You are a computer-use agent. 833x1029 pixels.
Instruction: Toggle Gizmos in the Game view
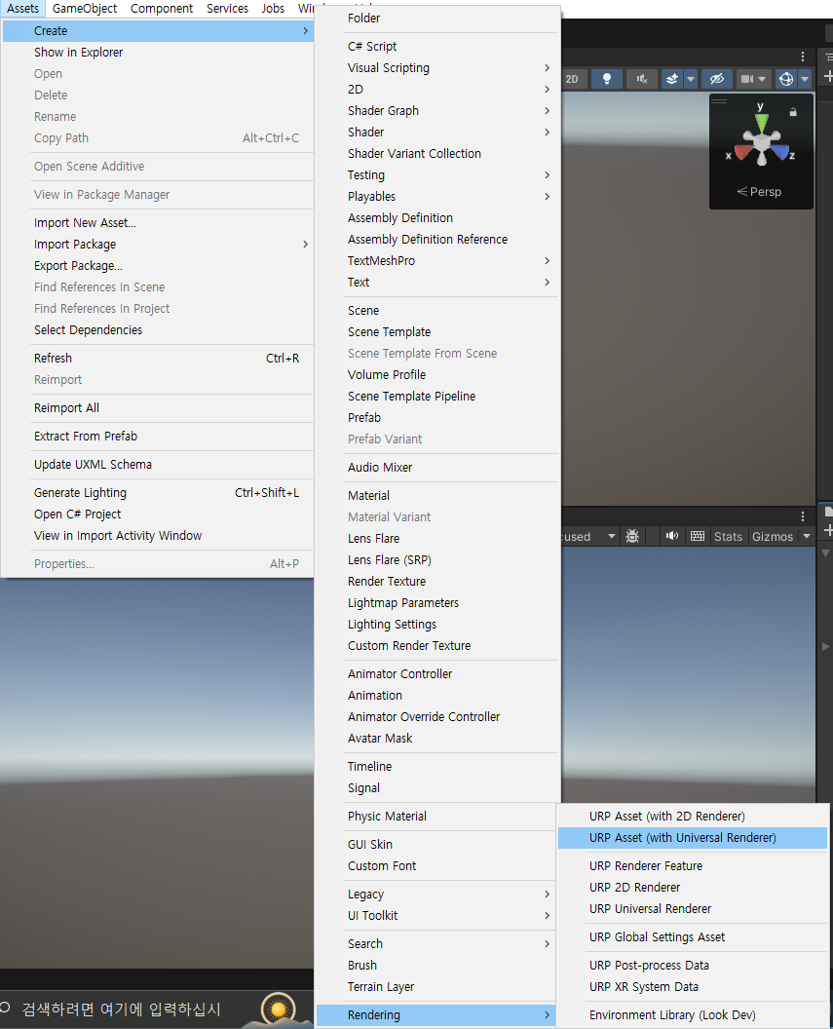(x=773, y=536)
